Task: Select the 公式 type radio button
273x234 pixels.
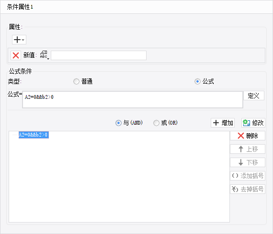Action: [197, 81]
